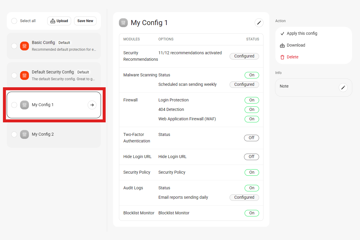360x240 pixels.
Task: Open My Config 1 with the arrow icon
Action: (92, 105)
